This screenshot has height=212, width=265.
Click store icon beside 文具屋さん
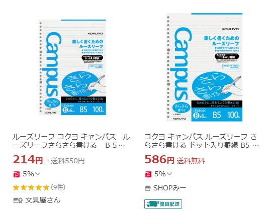[18, 200]
